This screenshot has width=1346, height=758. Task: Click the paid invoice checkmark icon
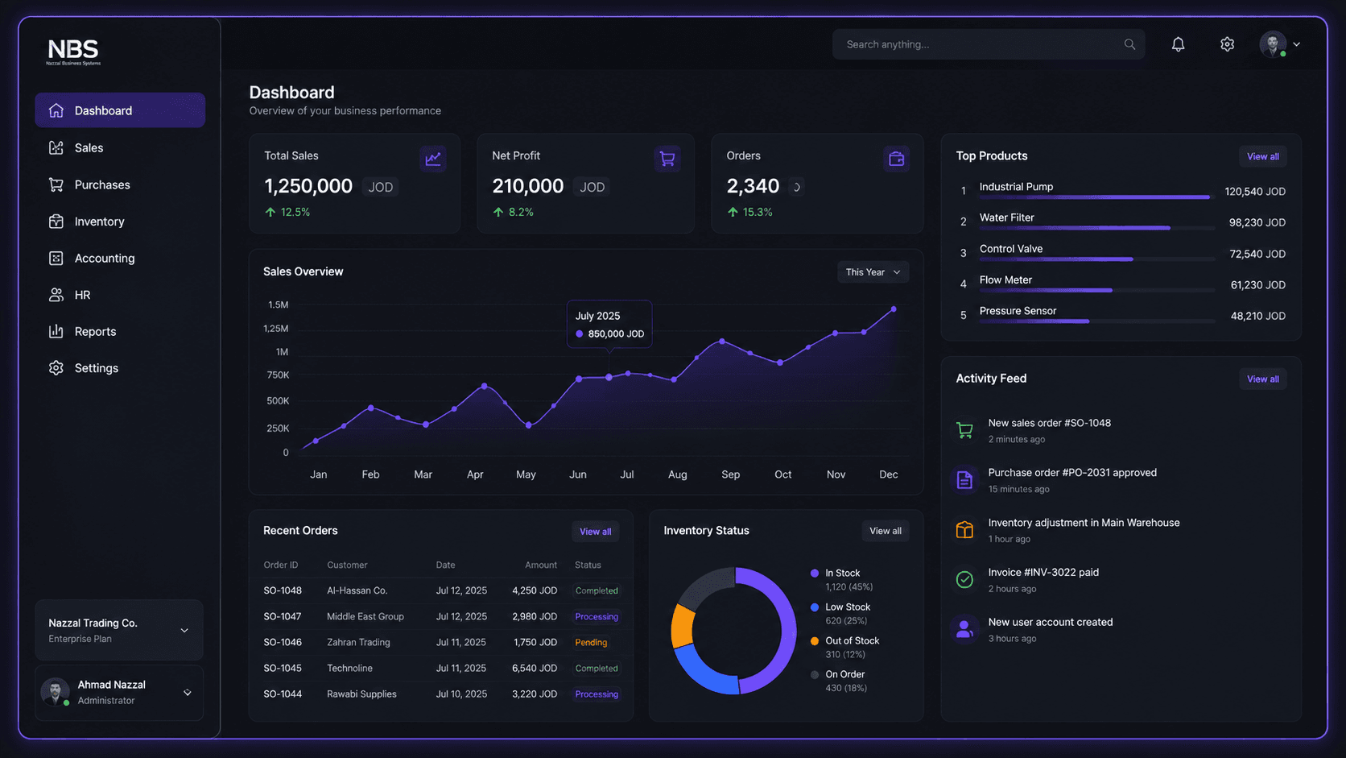tap(964, 579)
